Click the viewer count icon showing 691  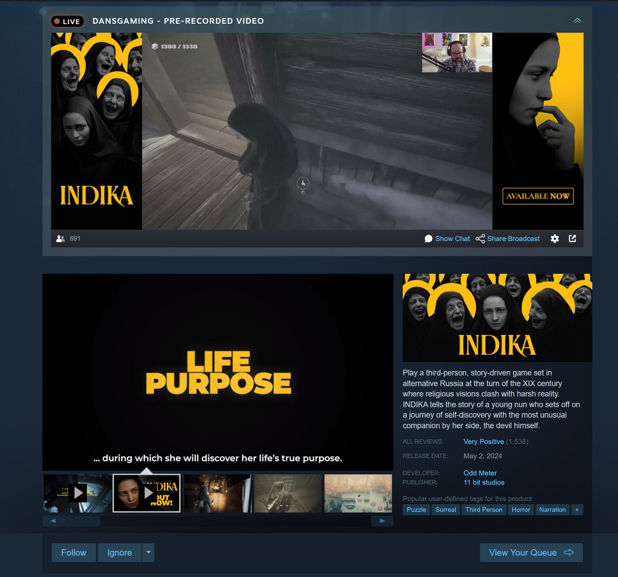60,239
